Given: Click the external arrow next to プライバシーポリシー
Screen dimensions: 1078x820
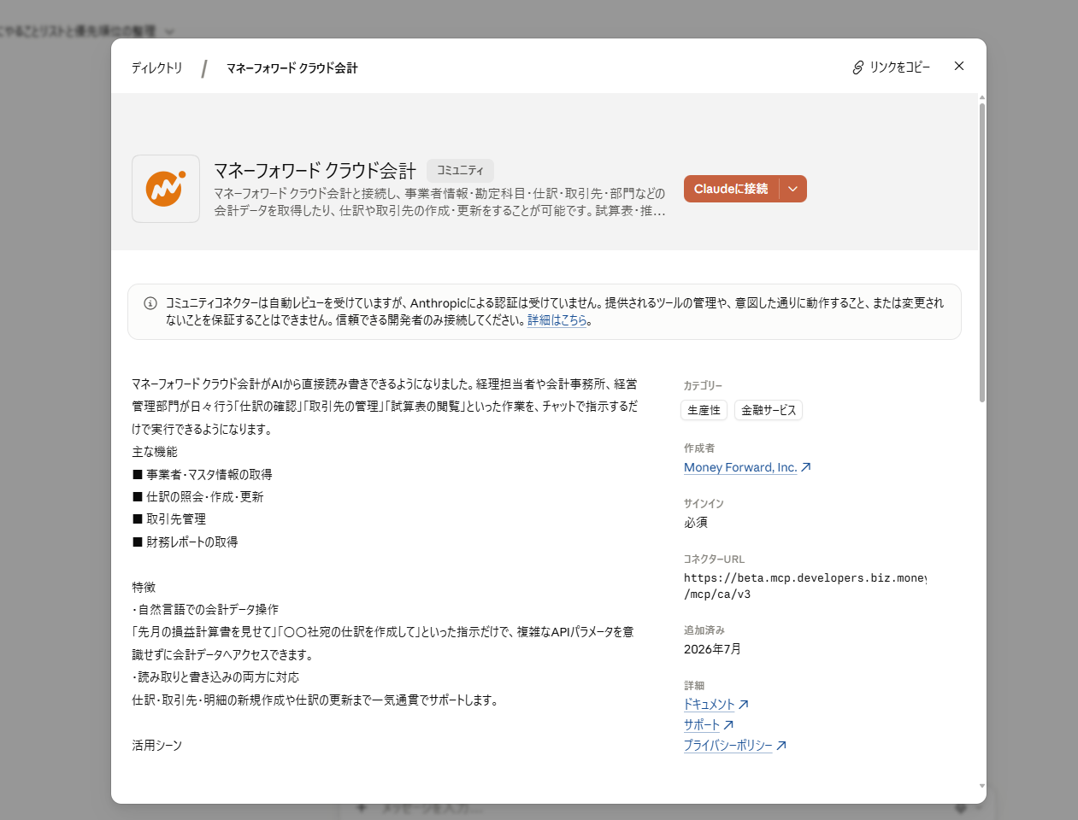Looking at the screenshot, I should (781, 746).
